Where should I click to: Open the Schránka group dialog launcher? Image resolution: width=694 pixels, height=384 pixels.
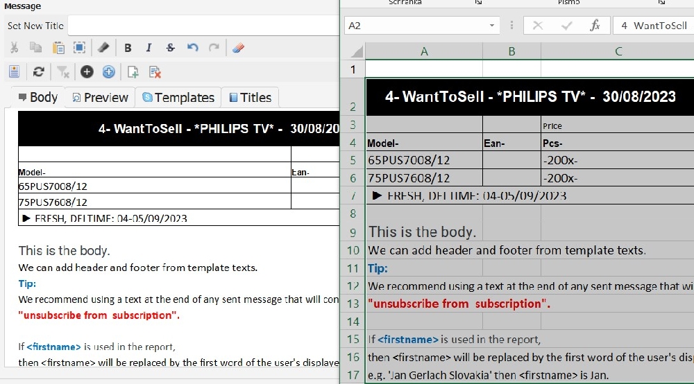[x=478, y=2]
